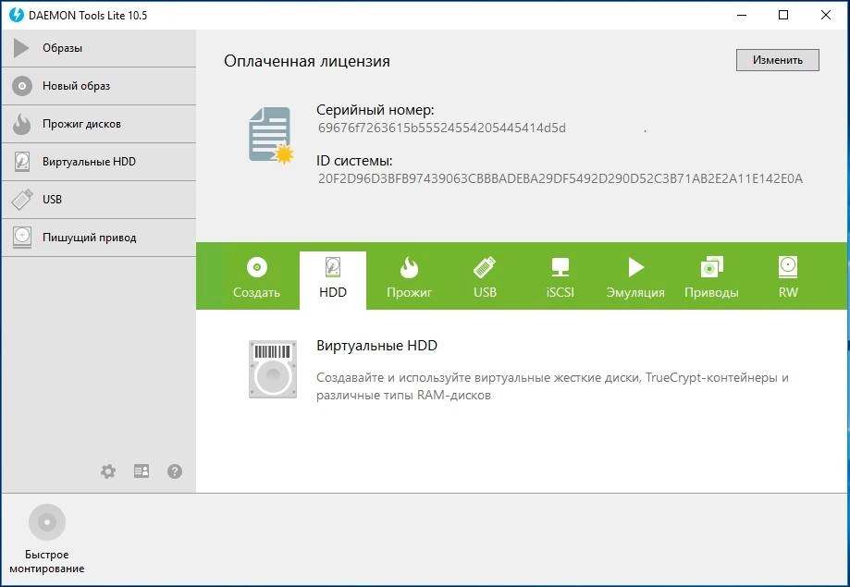850x587 pixels.
Task: Click the play icon next to Образы
Action: (x=21, y=48)
